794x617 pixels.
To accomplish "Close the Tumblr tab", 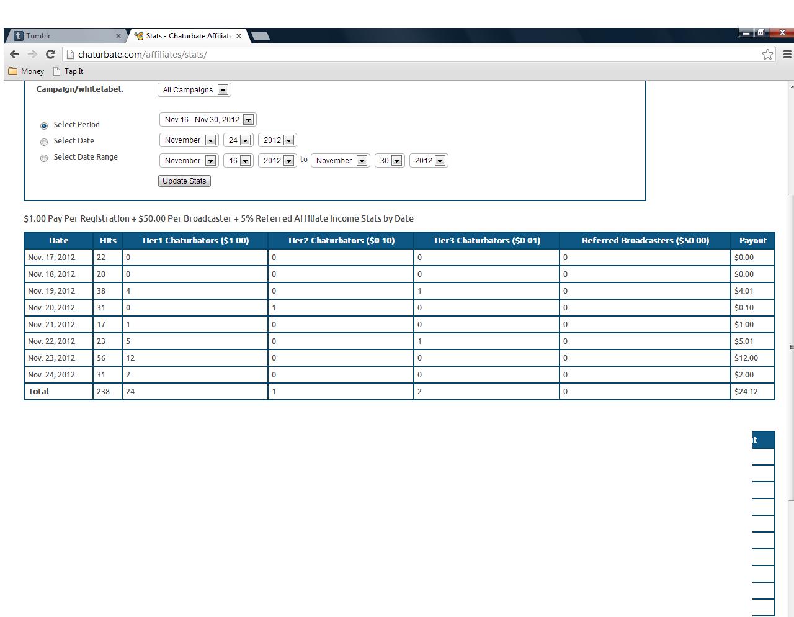I will (118, 36).
